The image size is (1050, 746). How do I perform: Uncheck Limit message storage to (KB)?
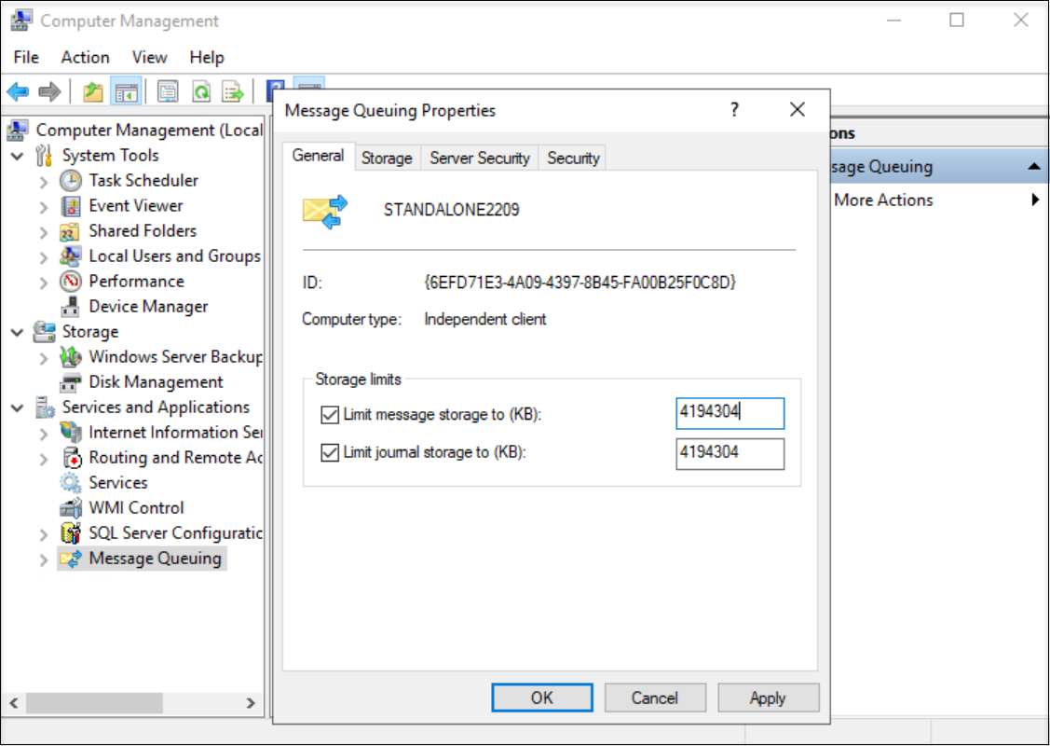330,414
